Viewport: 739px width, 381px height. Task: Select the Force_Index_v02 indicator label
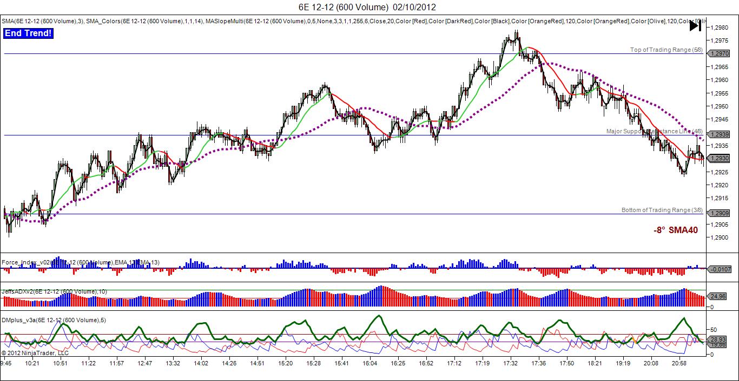pos(80,262)
